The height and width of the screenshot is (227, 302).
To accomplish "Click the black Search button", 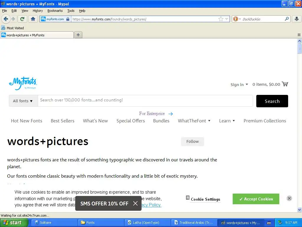I will [x=272, y=101].
